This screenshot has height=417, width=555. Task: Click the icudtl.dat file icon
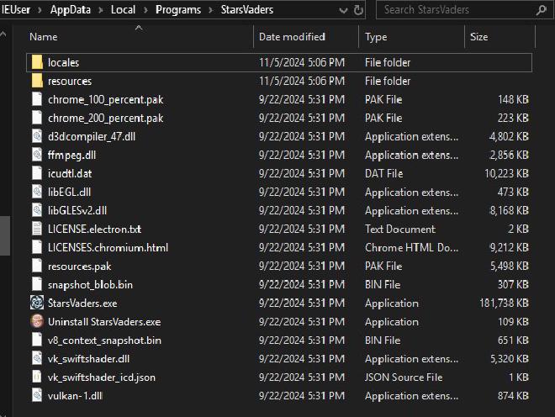click(37, 173)
